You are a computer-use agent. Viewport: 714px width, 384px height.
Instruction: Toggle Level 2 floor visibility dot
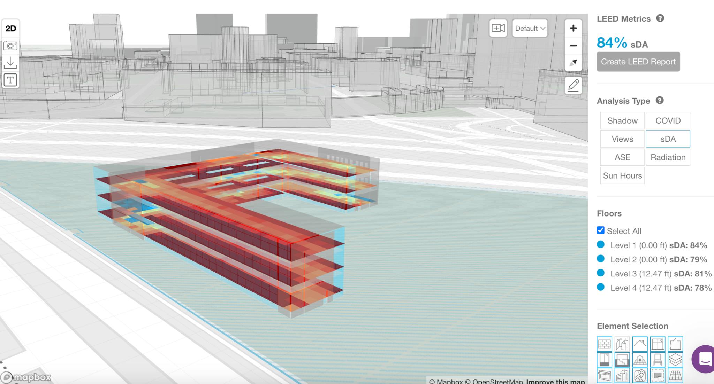pyautogui.click(x=601, y=259)
